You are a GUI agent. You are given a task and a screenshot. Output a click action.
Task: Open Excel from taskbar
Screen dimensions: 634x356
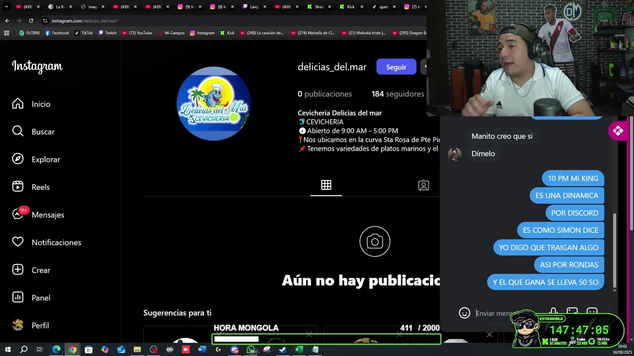pyautogui.click(x=299, y=350)
